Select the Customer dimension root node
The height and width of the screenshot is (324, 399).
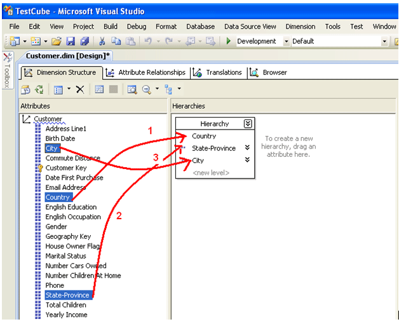pos(48,119)
